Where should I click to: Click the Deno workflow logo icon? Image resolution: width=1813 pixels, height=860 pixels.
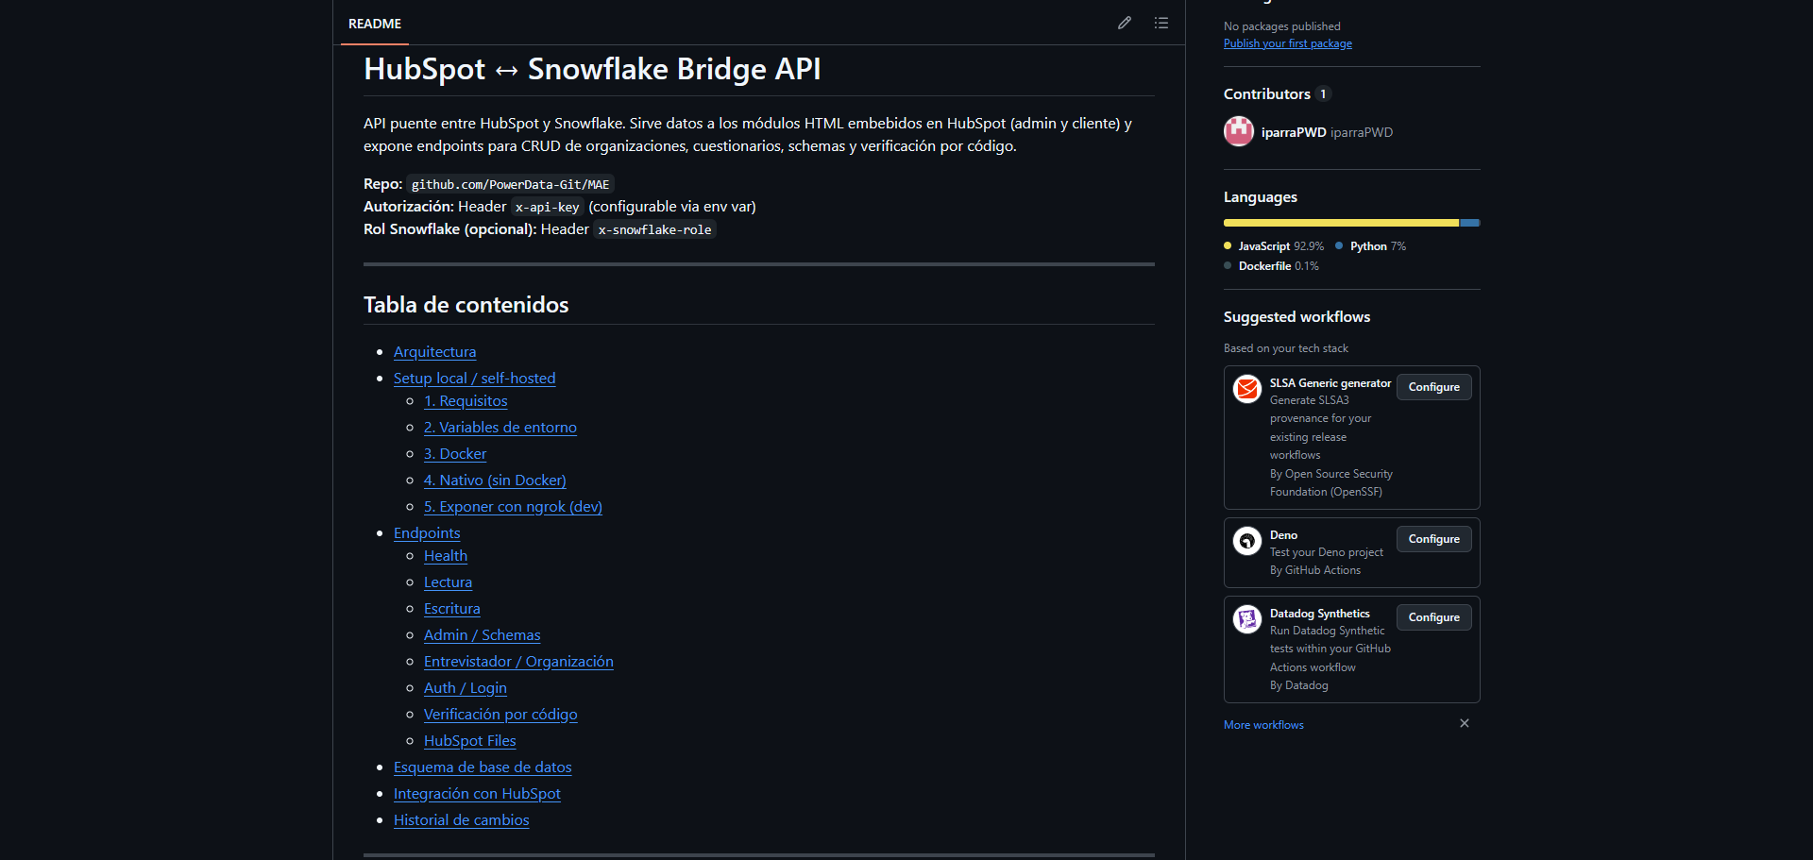(1247, 540)
